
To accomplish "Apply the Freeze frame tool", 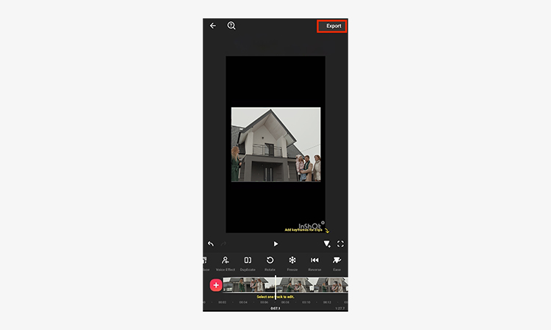I will tap(292, 263).
